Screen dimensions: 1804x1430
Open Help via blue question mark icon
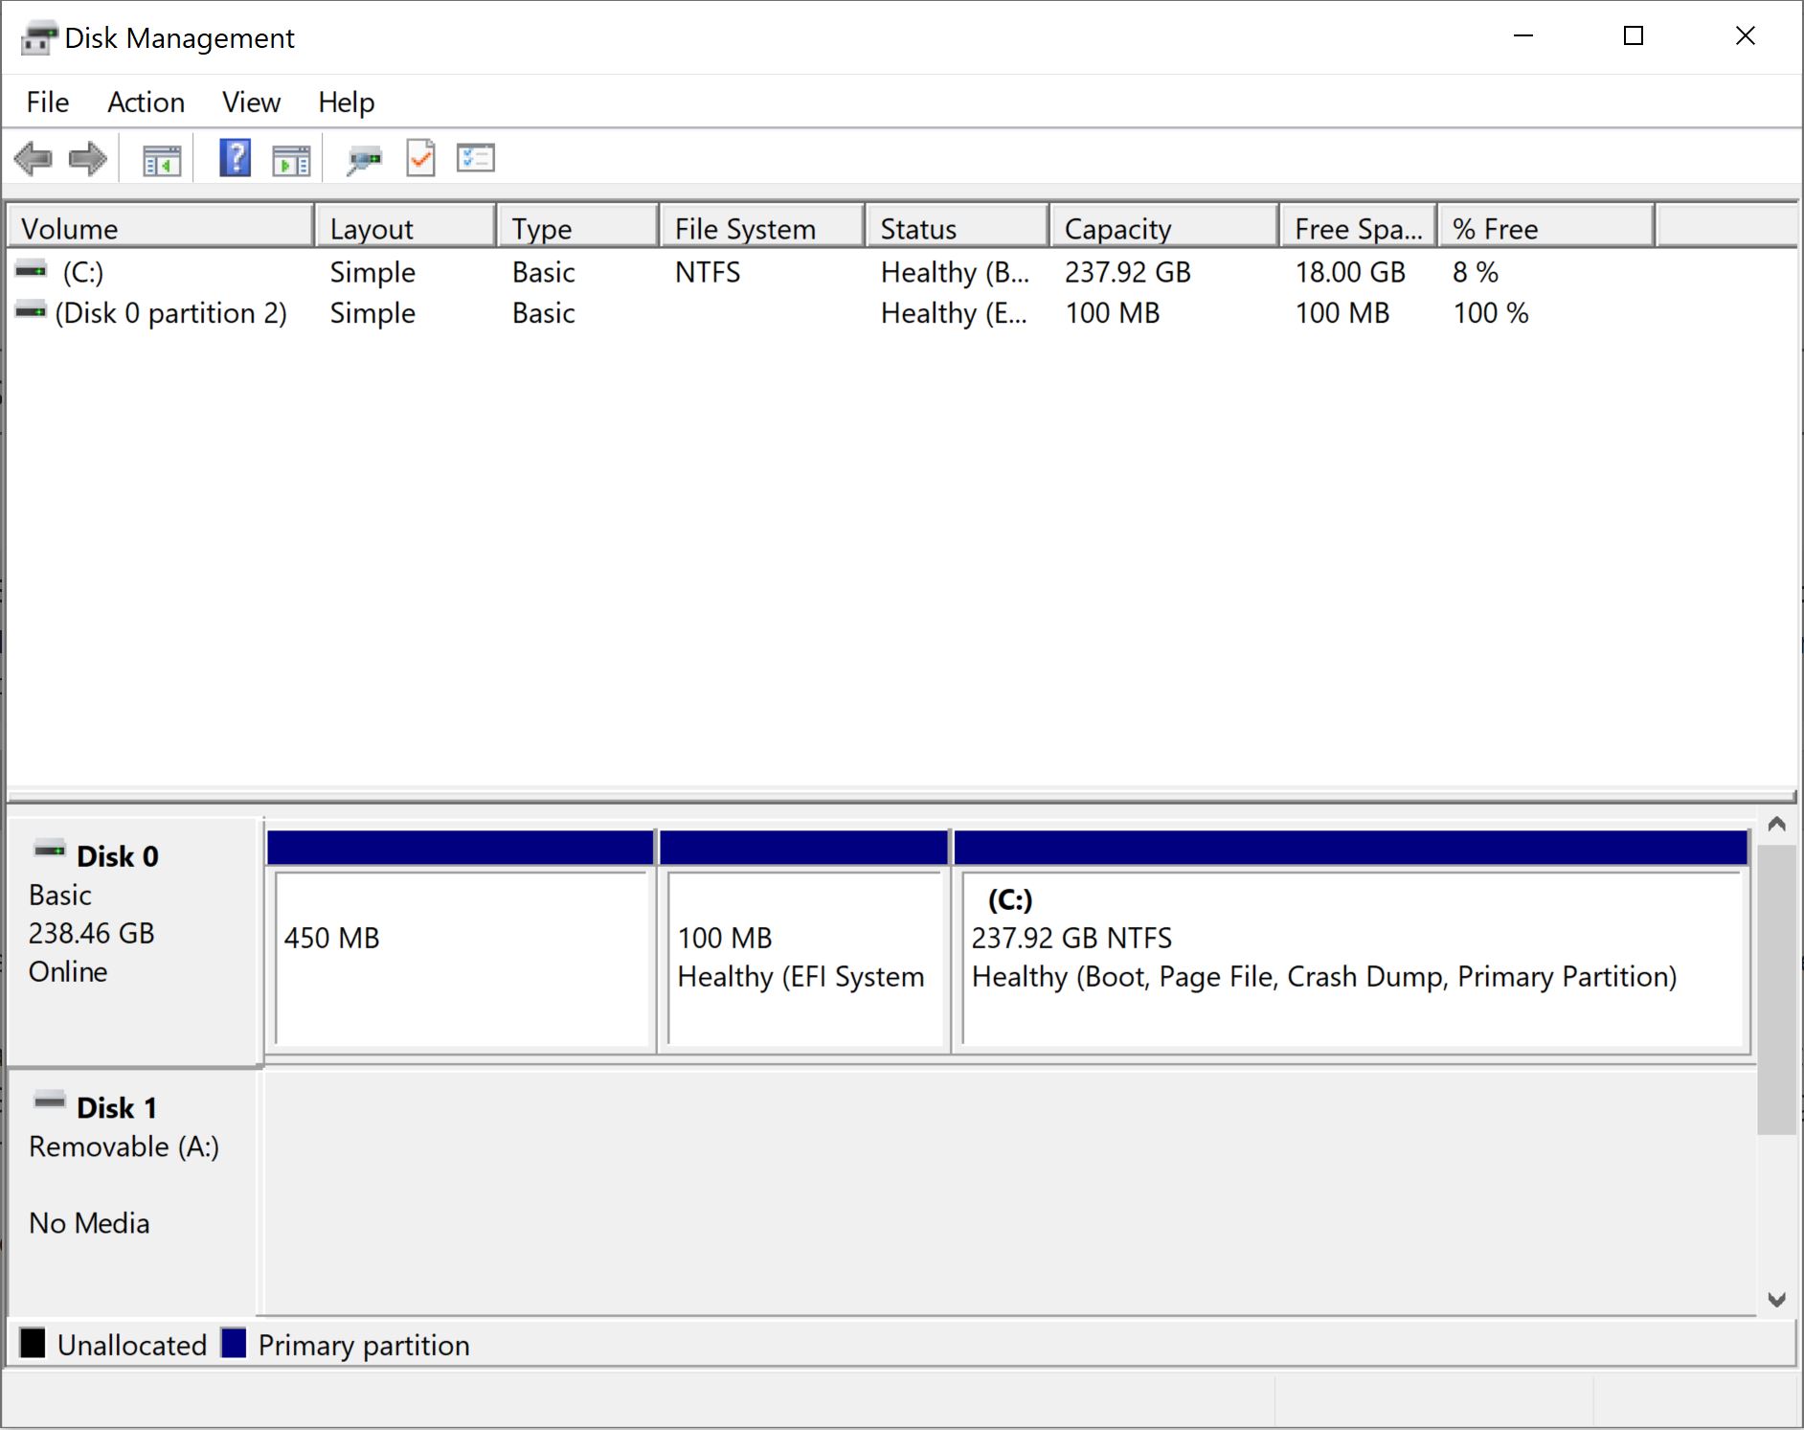(235, 158)
